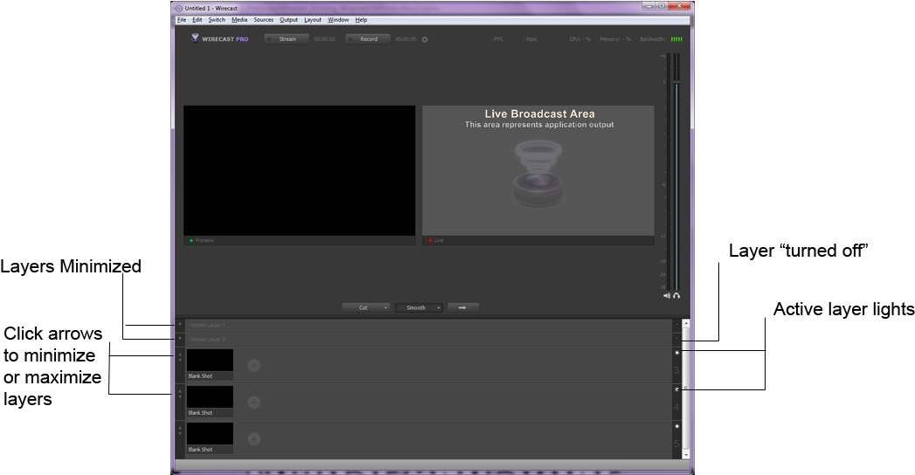Add a shot to layer 4

point(253,402)
